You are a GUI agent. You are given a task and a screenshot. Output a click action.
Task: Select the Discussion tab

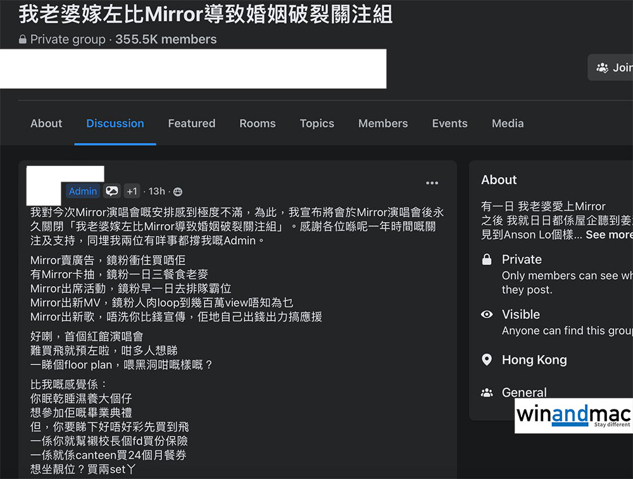click(115, 123)
